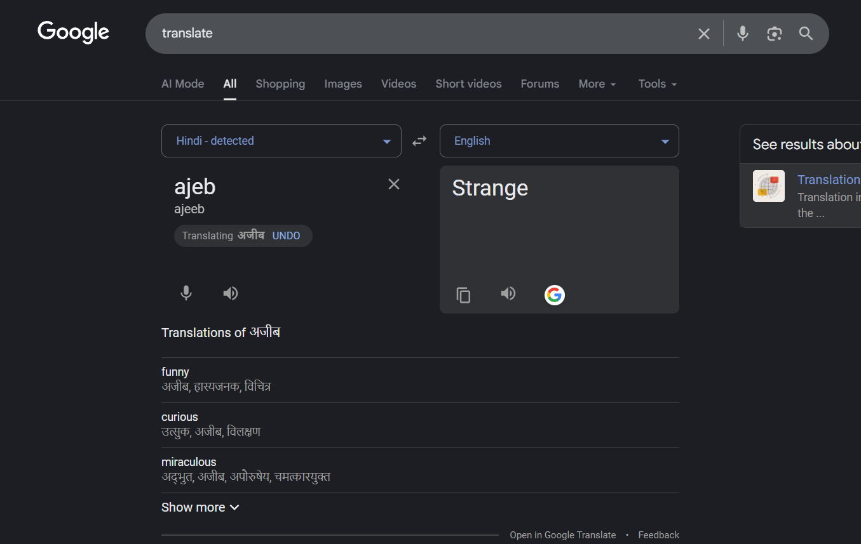
Task: Expand Show more translations
Action: pyautogui.click(x=200, y=507)
